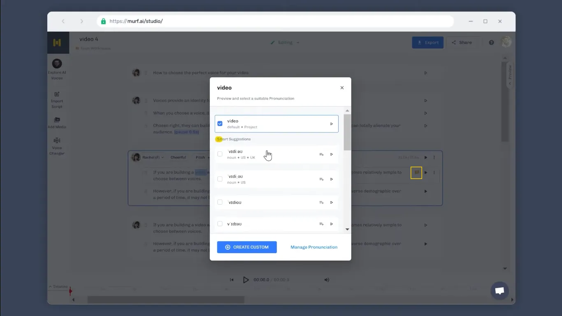Play the 'Chosen right, they can build' line

point(426,126)
